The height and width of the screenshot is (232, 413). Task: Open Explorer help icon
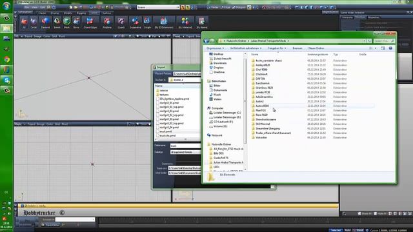(x=390, y=48)
